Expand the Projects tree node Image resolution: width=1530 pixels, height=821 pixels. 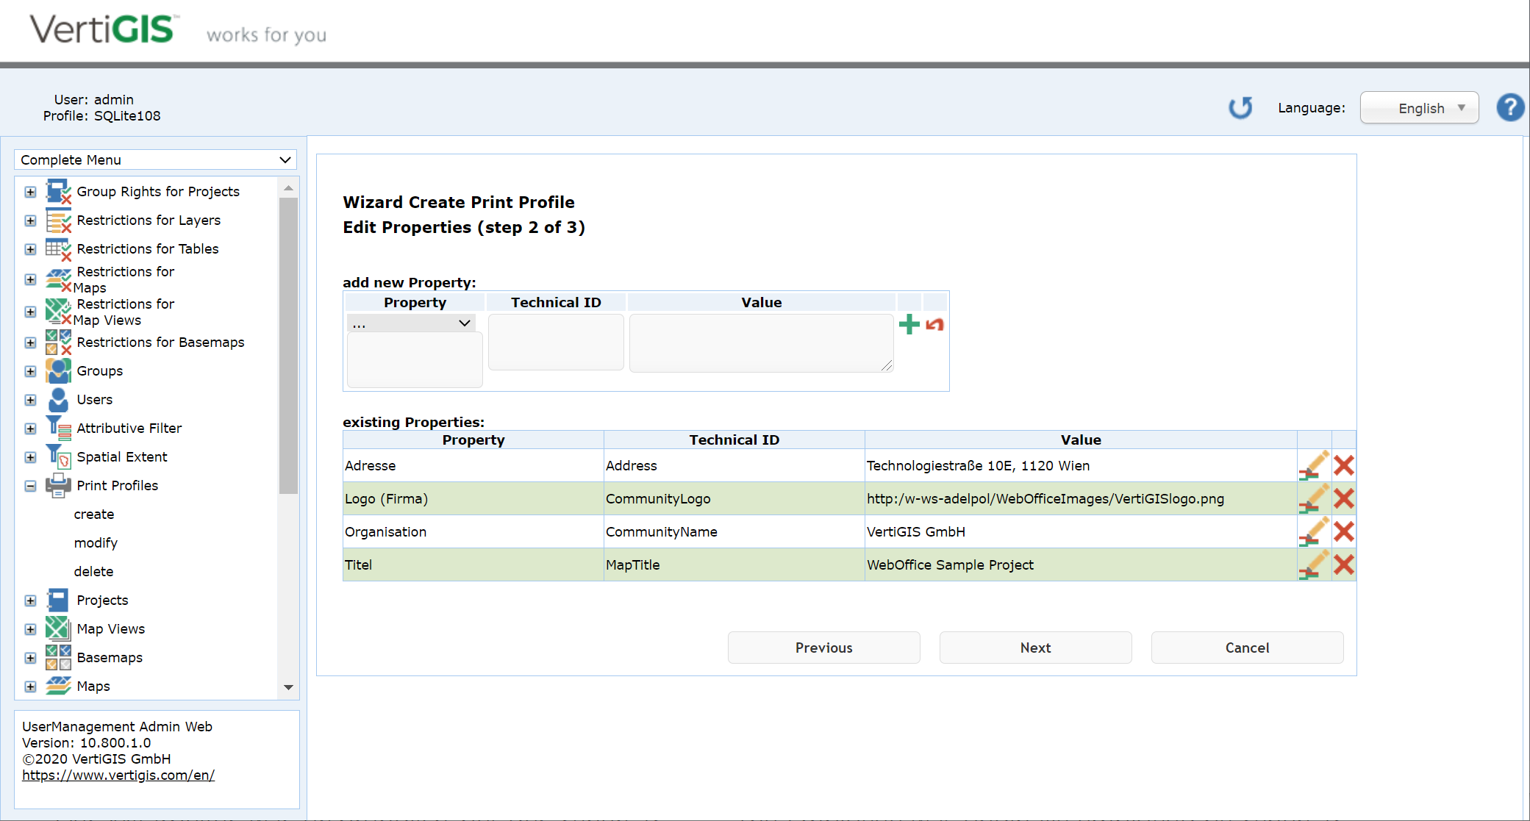pos(30,600)
